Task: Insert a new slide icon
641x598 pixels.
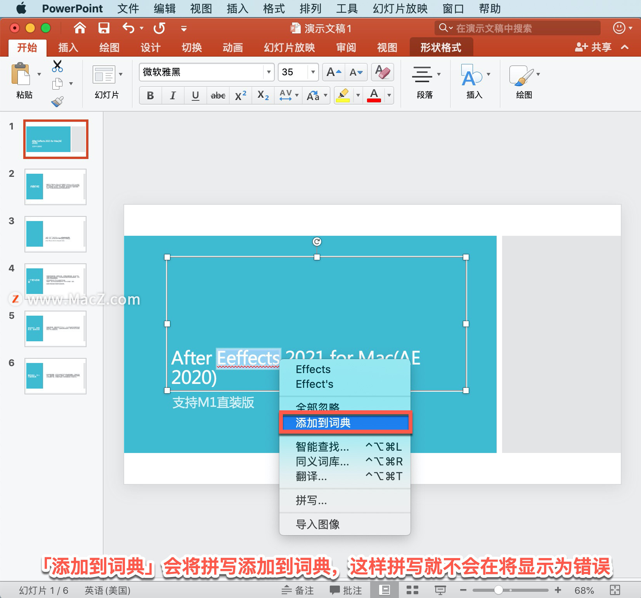Action: pos(104,74)
